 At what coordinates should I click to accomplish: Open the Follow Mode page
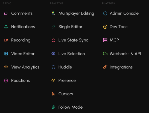pyautogui.click(x=71, y=107)
